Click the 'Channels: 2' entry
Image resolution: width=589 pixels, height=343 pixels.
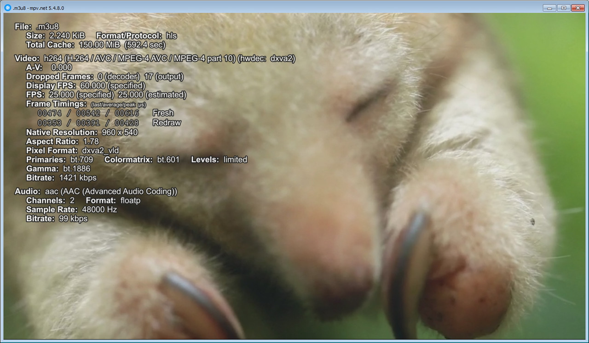point(50,201)
